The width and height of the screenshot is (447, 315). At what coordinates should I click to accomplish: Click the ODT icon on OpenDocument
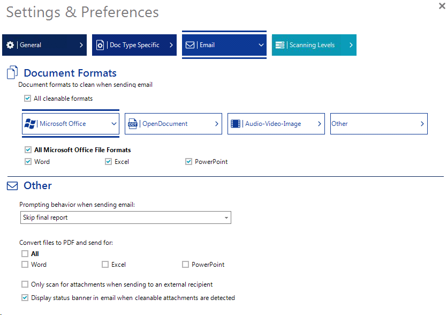point(133,124)
